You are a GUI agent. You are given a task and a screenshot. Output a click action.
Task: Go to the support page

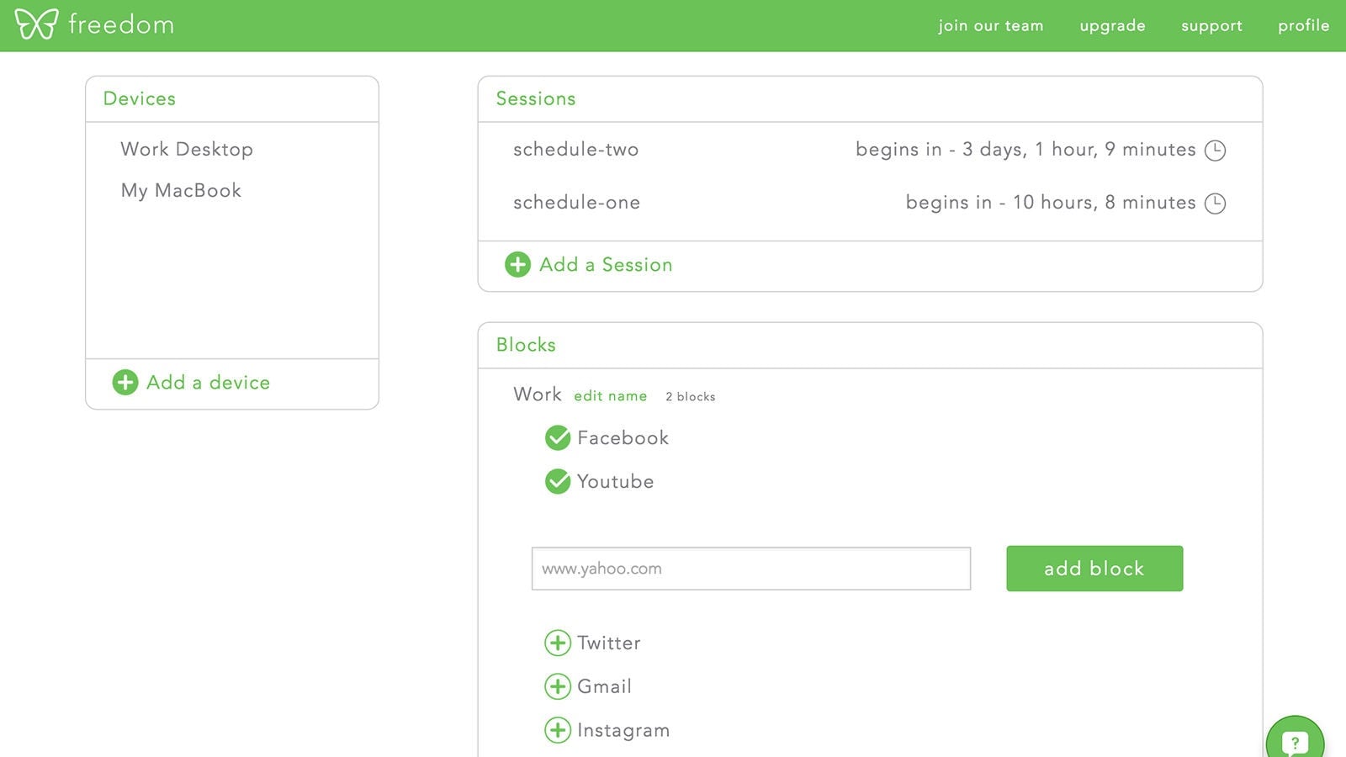point(1211,26)
